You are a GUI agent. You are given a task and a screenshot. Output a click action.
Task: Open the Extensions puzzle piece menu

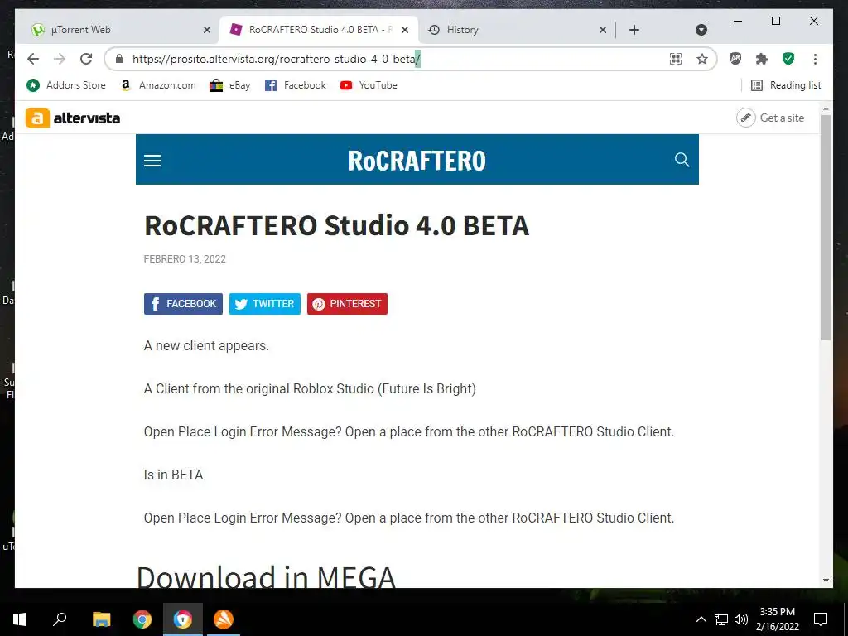pos(762,59)
